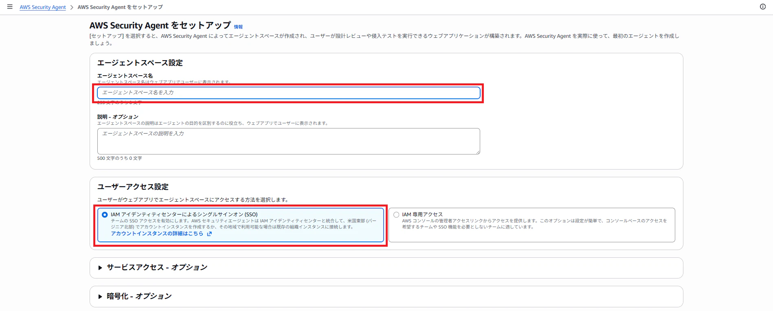Open the 情報 info link beside the title
Image resolution: width=773 pixels, height=311 pixels.
tap(238, 27)
